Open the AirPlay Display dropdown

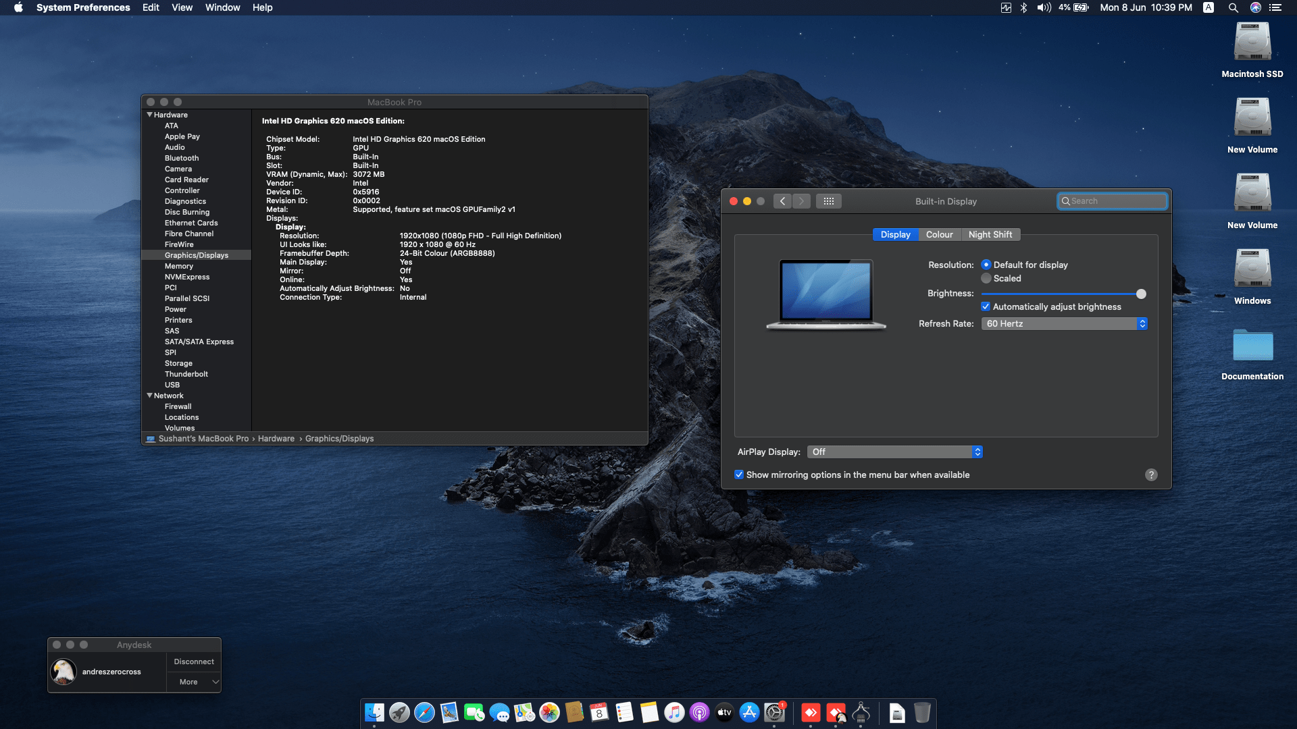894,452
